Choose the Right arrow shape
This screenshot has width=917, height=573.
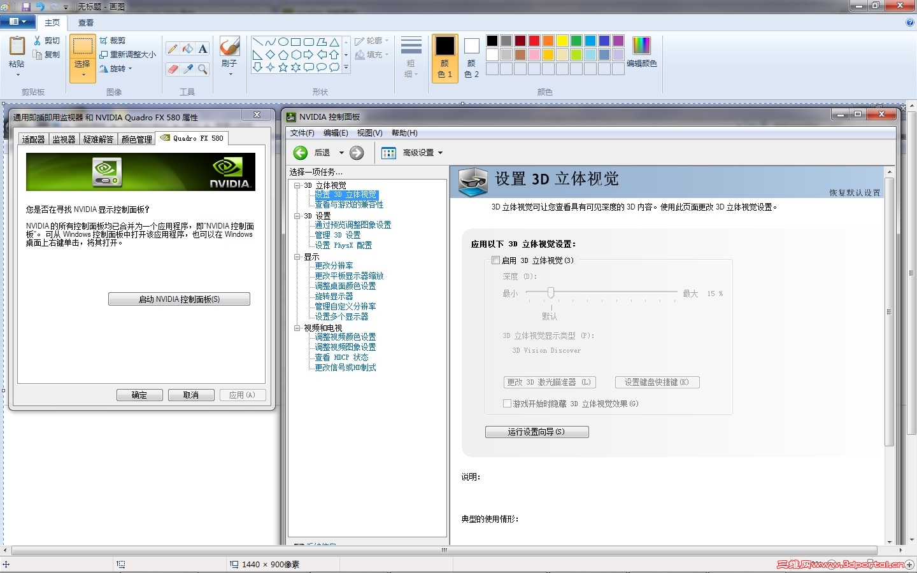(x=308, y=55)
